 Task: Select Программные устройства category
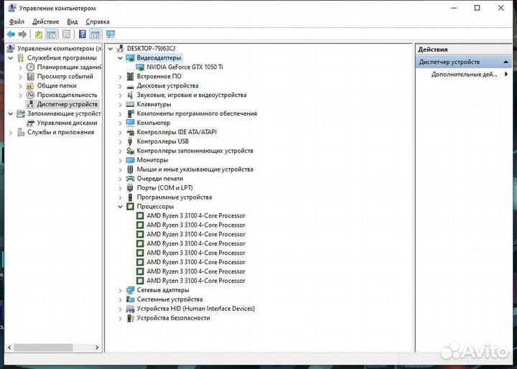point(174,197)
